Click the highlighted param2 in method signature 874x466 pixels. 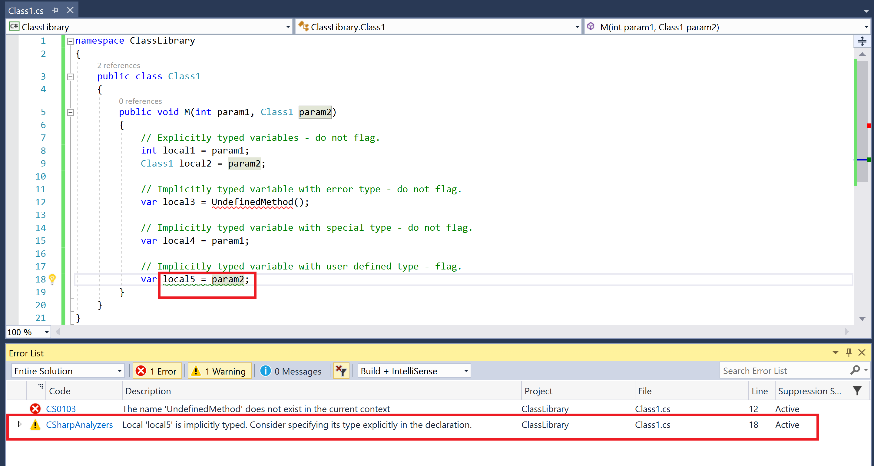tap(315, 112)
